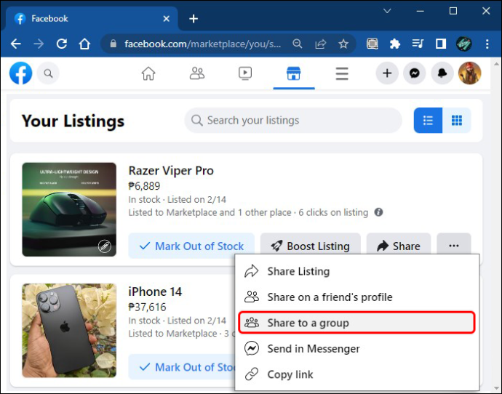
Task: Switch to list view of listings
Action: point(428,121)
